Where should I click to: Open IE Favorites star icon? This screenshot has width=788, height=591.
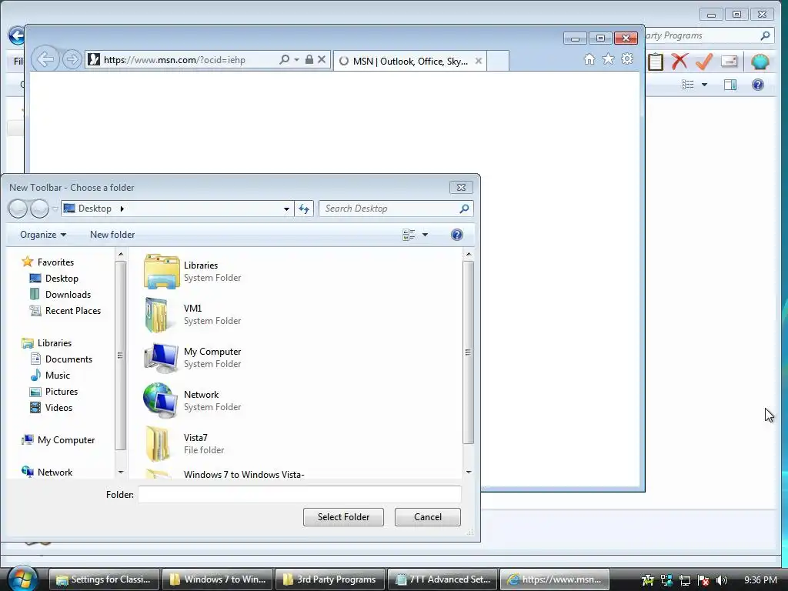click(x=608, y=59)
